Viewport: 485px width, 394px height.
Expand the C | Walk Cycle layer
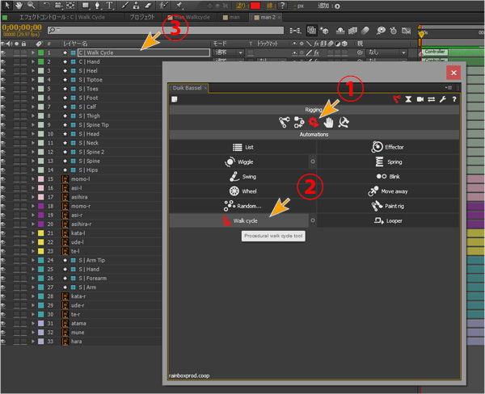pos(32,52)
